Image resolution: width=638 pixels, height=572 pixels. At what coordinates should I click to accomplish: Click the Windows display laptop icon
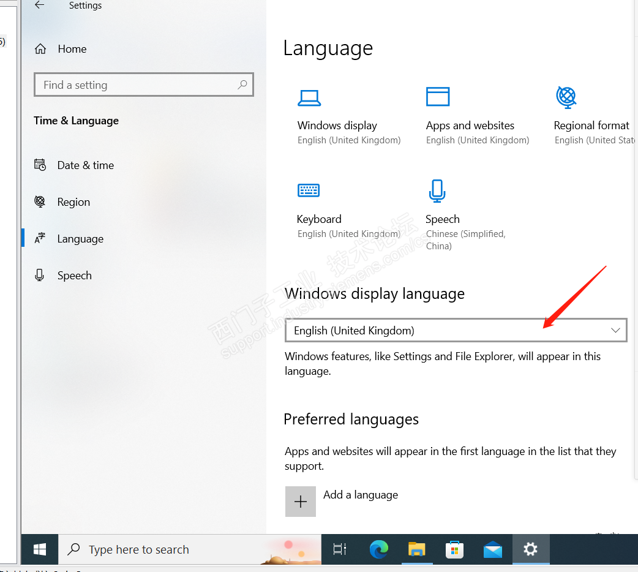(309, 98)
